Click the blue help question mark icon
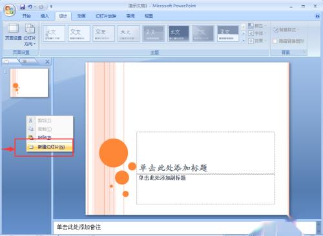Image resolution: width=323 pixels, height=236 pixels. (x=318, y=16)
